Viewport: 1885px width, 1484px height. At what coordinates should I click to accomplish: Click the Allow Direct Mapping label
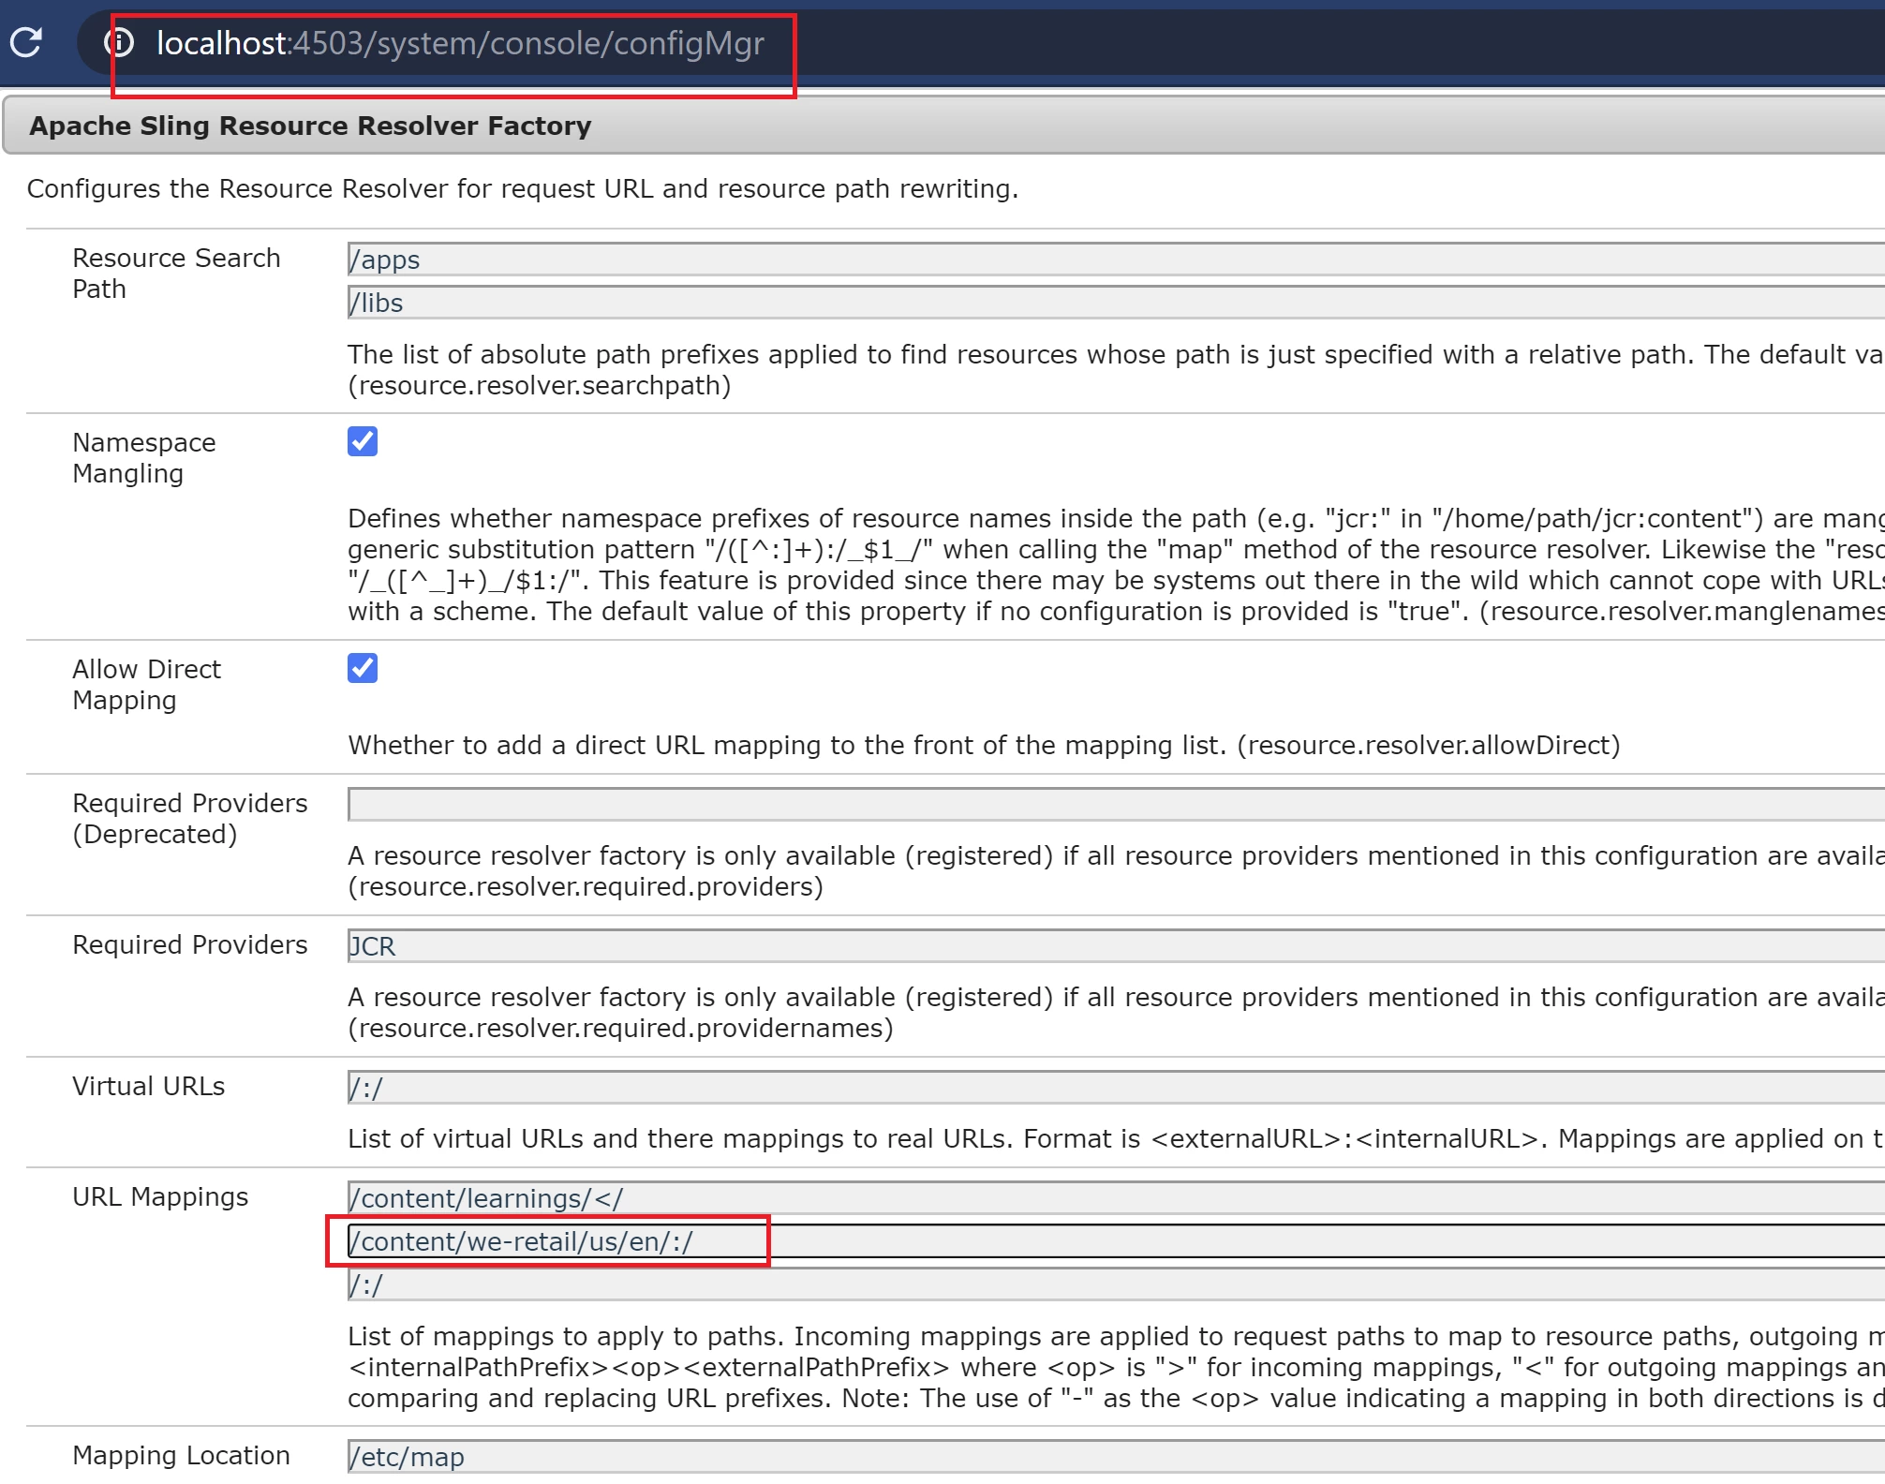[x=146, y=684]
